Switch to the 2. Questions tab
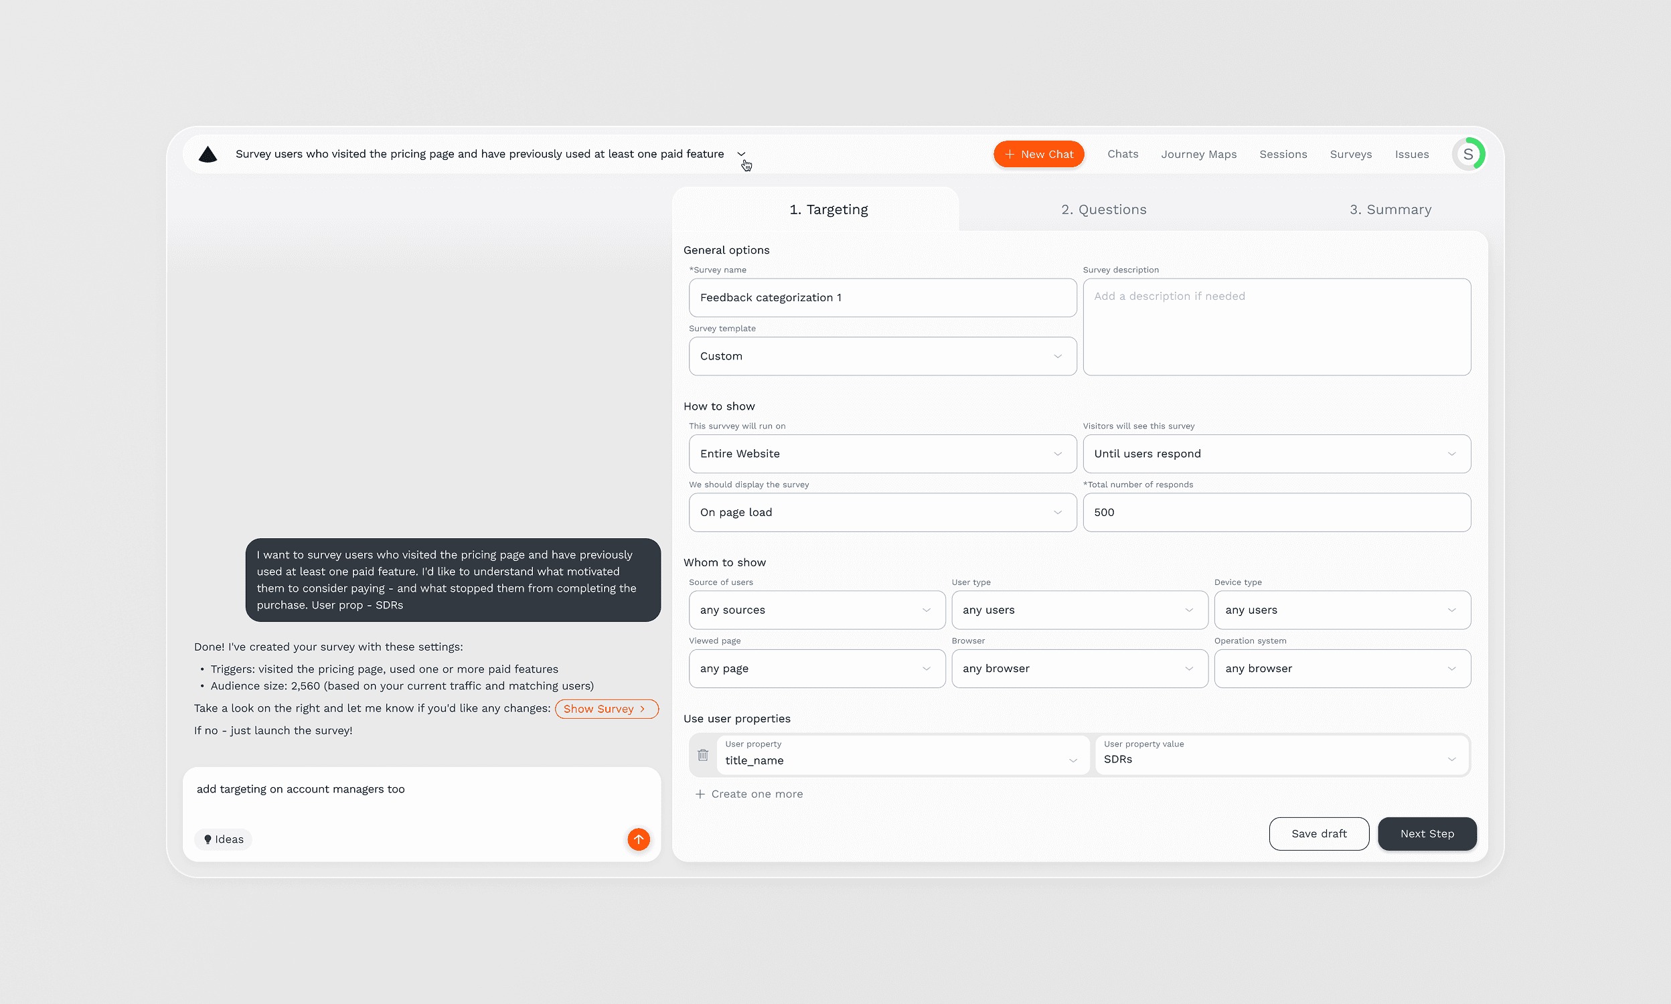 (1103, 210)
